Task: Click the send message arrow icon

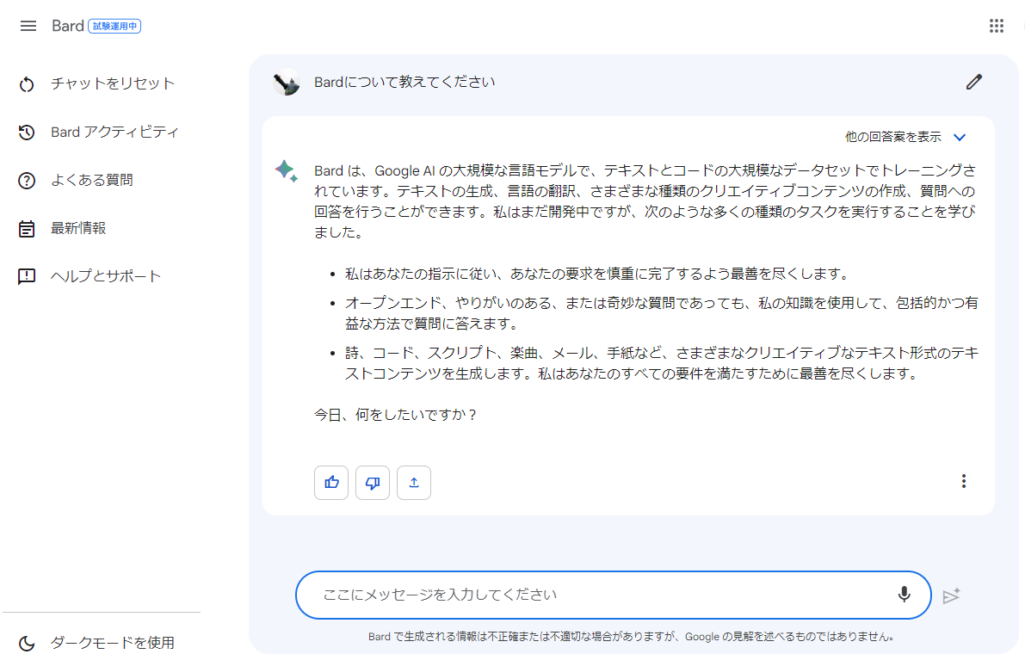Action: (952, 595)
